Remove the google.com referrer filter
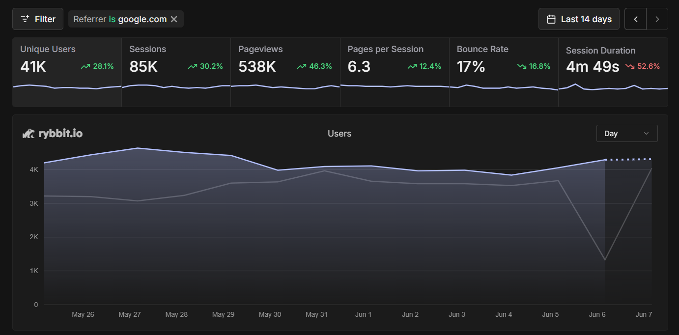This screenshot has height=335, width=679. (x=174, y=19)
